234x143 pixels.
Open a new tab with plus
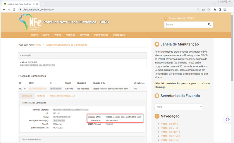43,4
